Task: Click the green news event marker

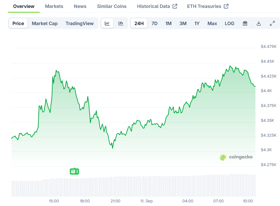Action: pos(74,171)
